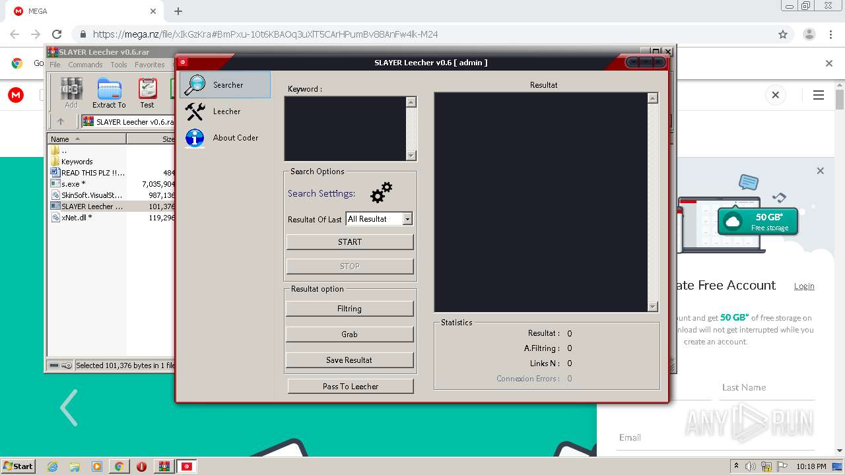Click the Grab button
The height and width of the screenshot is (475, 845).
(x=350, y=334)
